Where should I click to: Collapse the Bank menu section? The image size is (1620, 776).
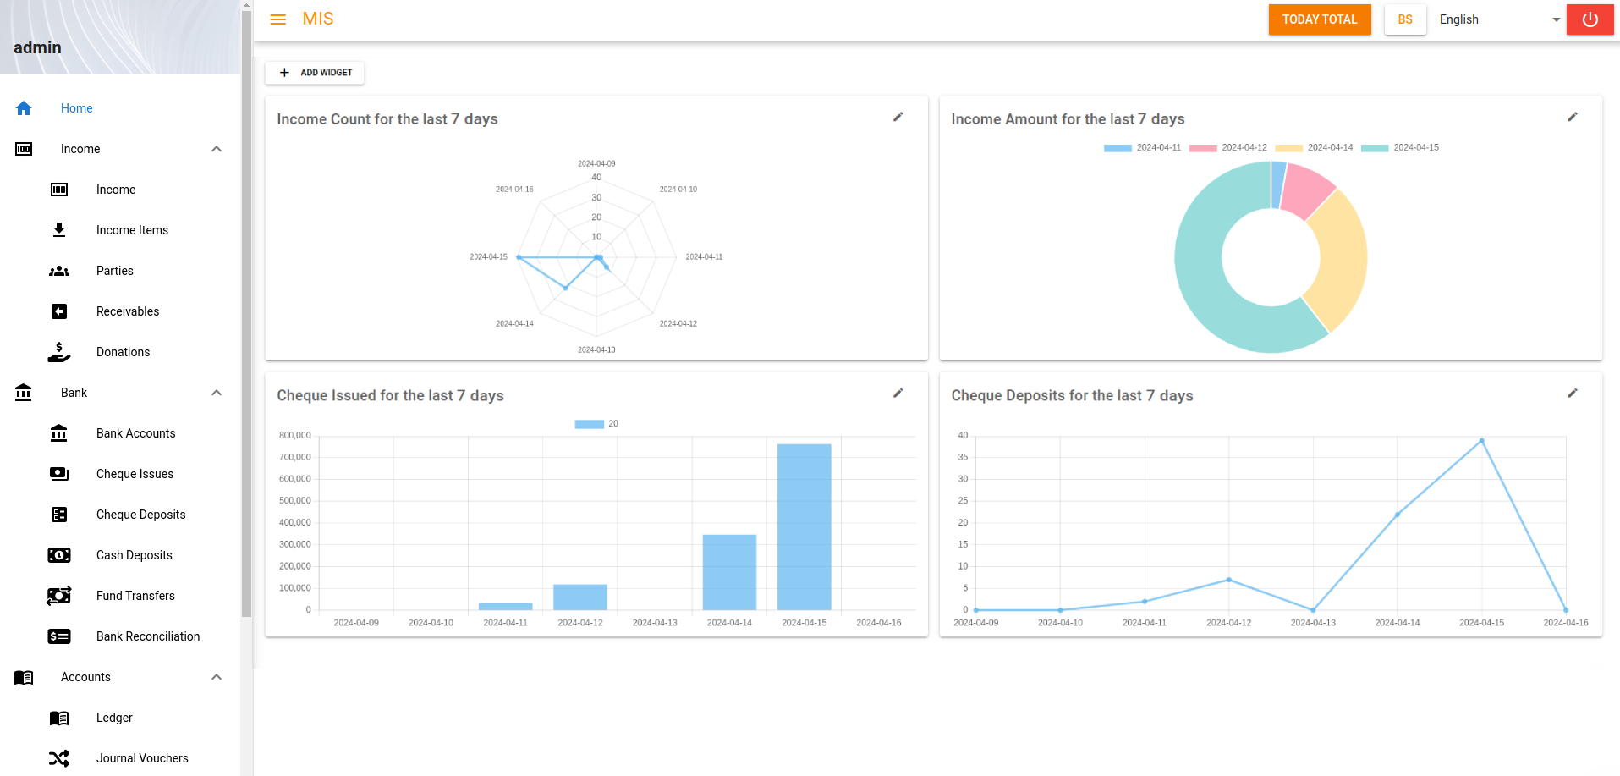[x=217, y=393]
